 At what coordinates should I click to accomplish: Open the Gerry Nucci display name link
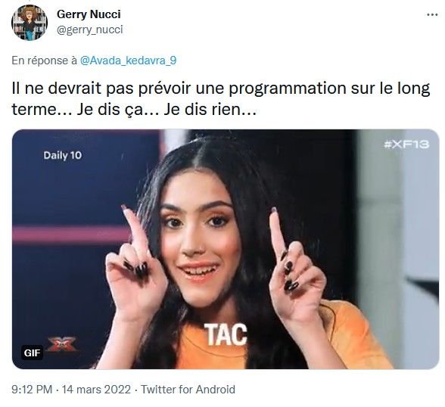[x=89, y=14]
